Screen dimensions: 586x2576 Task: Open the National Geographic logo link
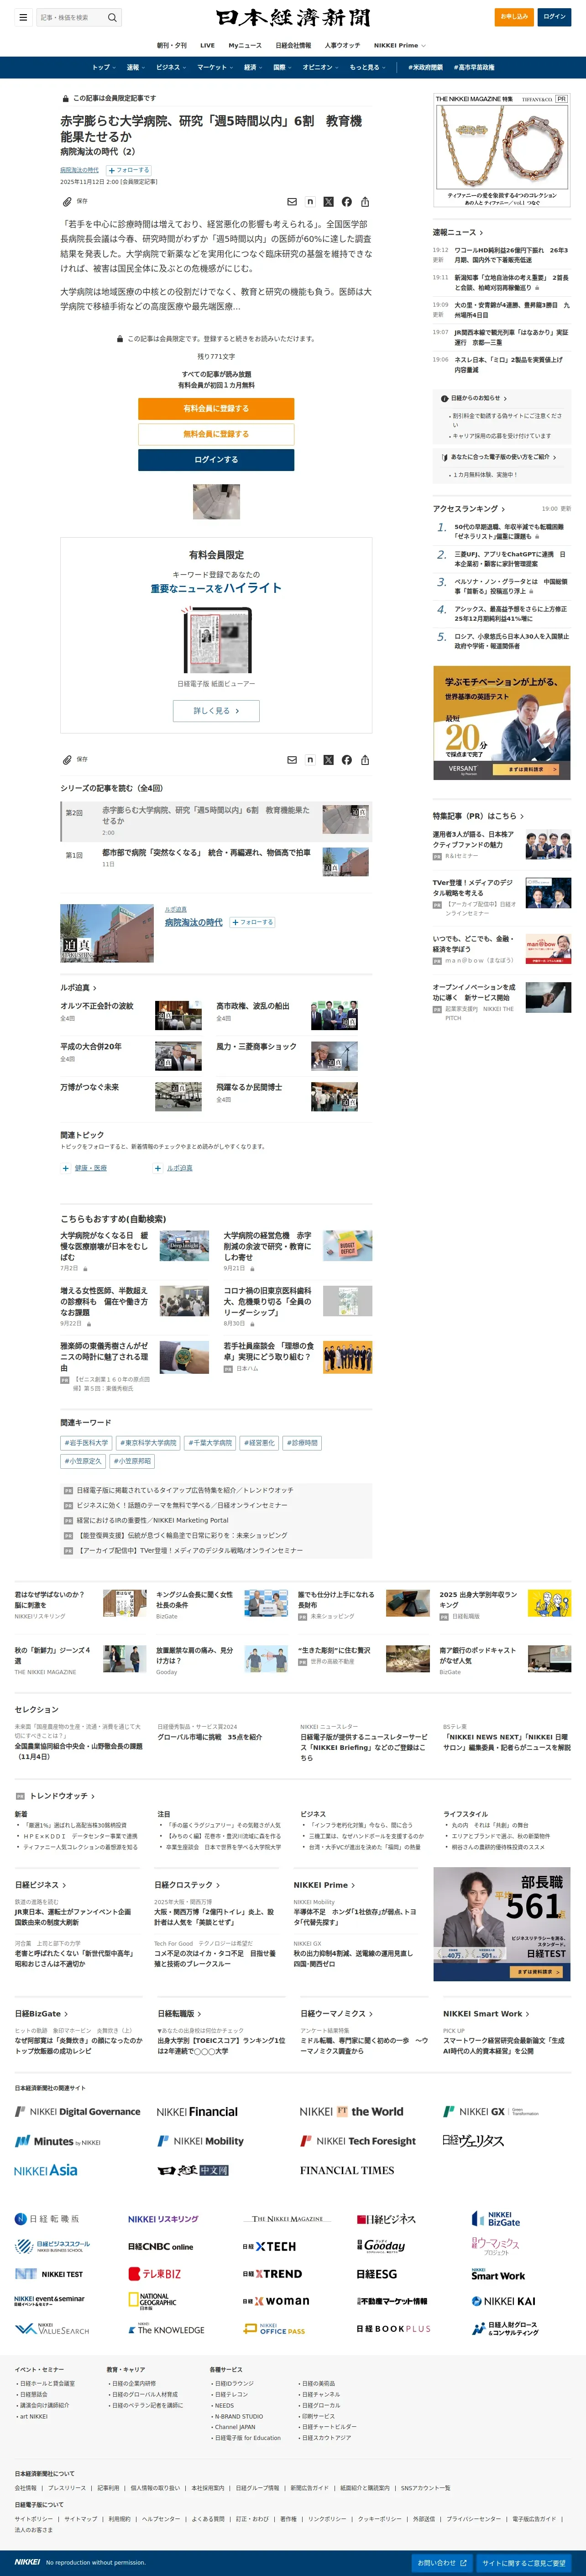click(x=152, y=2301)
